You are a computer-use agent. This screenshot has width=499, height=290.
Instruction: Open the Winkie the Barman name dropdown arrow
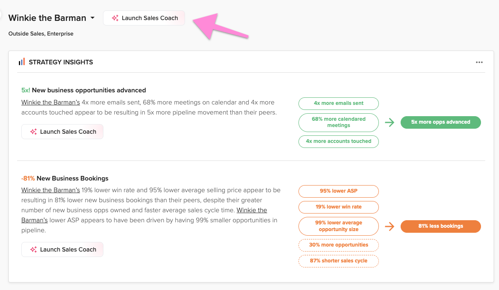[x=93, y=18]
